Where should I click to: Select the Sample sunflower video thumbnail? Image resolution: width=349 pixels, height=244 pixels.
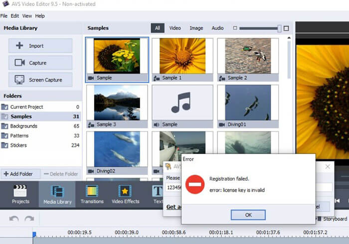[x=117, y=60]
